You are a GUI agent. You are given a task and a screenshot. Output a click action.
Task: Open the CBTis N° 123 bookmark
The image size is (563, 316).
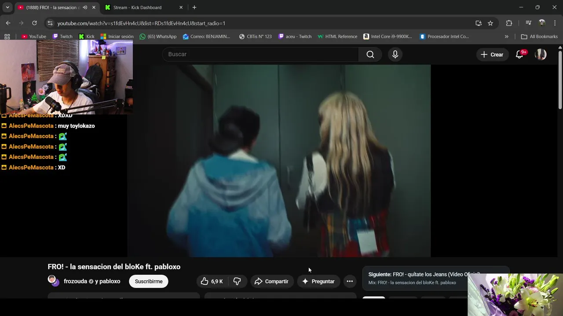click(255, 36)
